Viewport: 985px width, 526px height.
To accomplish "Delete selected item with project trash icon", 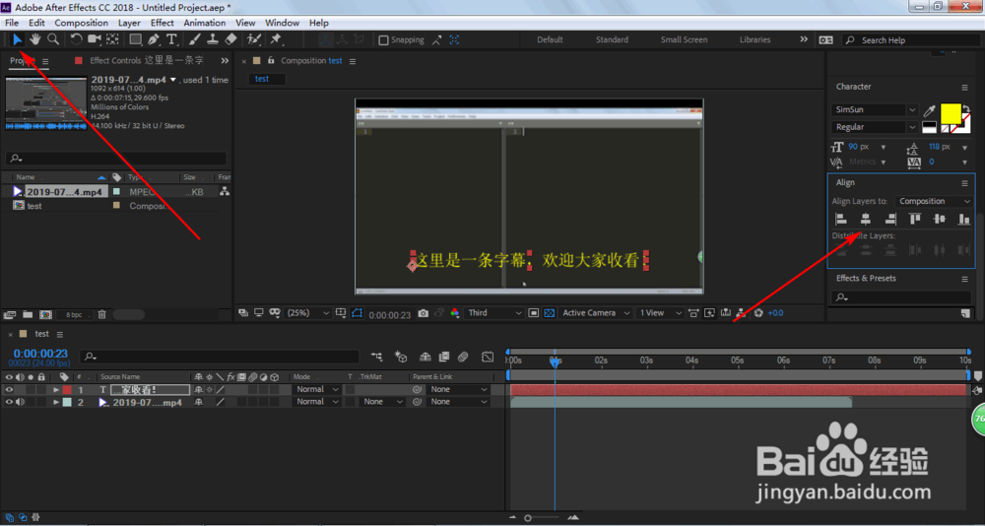I will tap(101, 314).
